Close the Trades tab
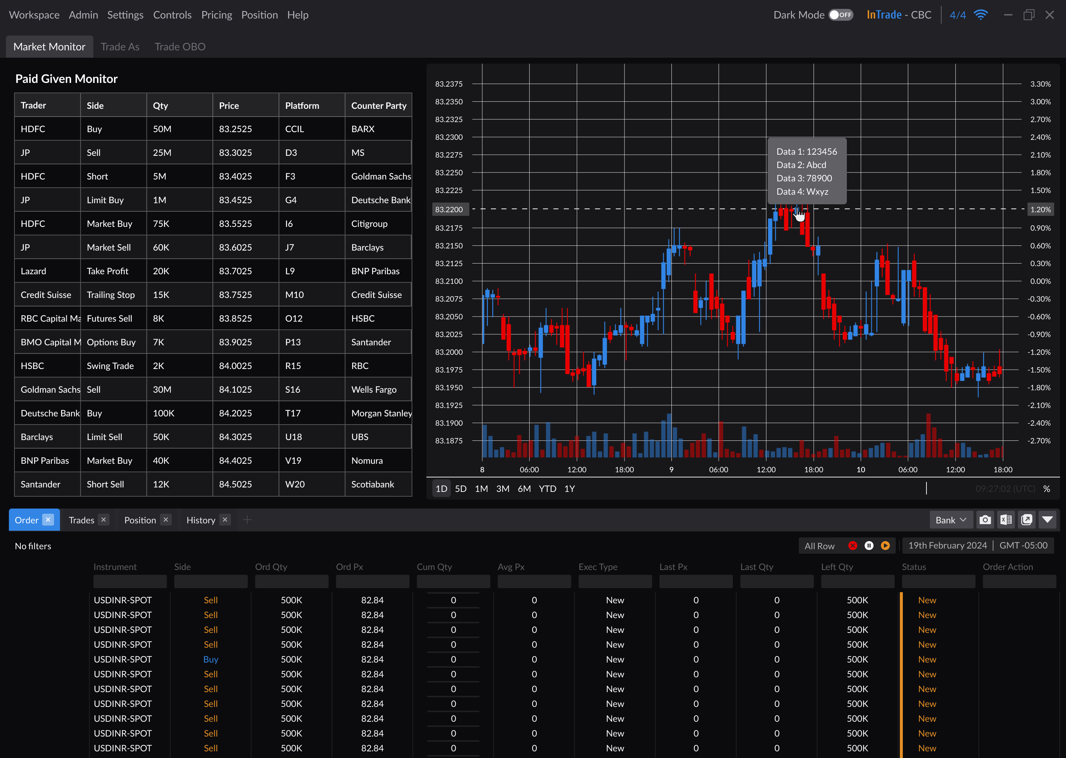The height and width of the screenshot is (758, 1066). 104,520
